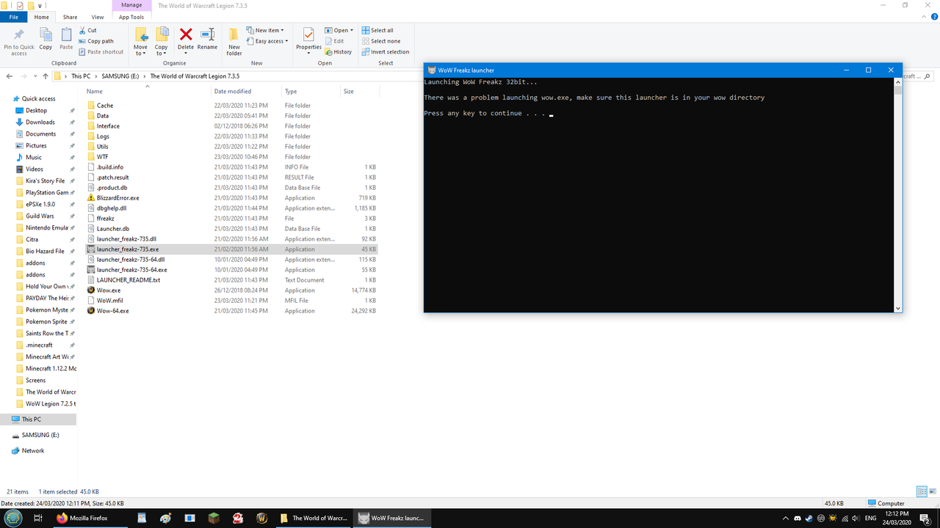Open Network in the navigation pane
The height and width of the screenshot is (528, 940).
click(32, 451)
